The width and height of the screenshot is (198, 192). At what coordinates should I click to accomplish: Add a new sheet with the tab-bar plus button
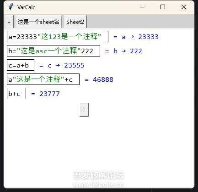pyautogui.click(x=9, y=22)
